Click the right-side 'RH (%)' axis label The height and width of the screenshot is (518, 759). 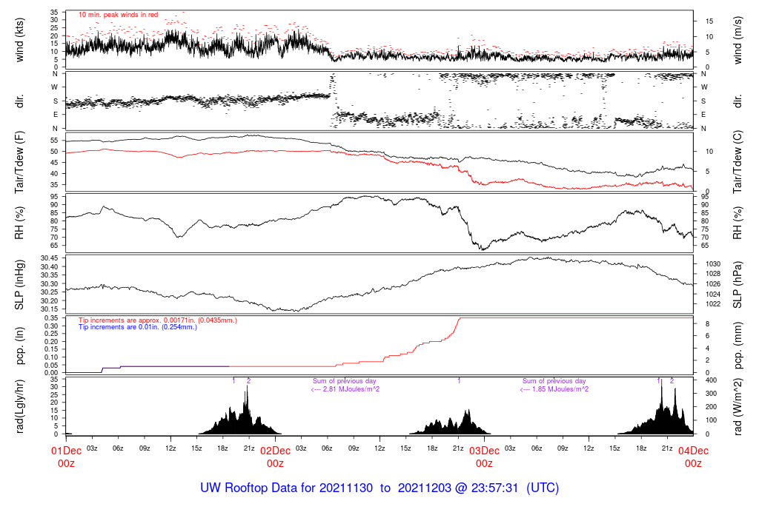pyautogui.click(x=738, y=223)
